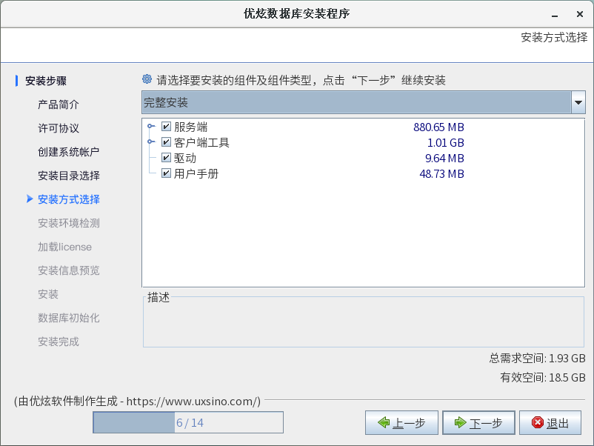Select the 许可协议 step in the sidebar
This screenshot has height=446, width=594.
point(59,128)
